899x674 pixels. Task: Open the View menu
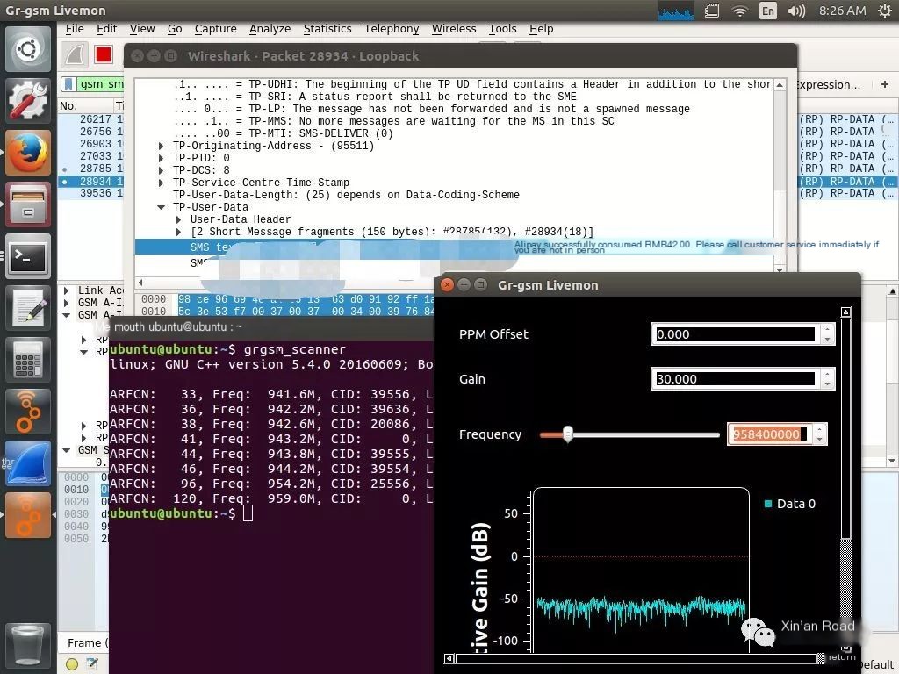coord(142,29)
